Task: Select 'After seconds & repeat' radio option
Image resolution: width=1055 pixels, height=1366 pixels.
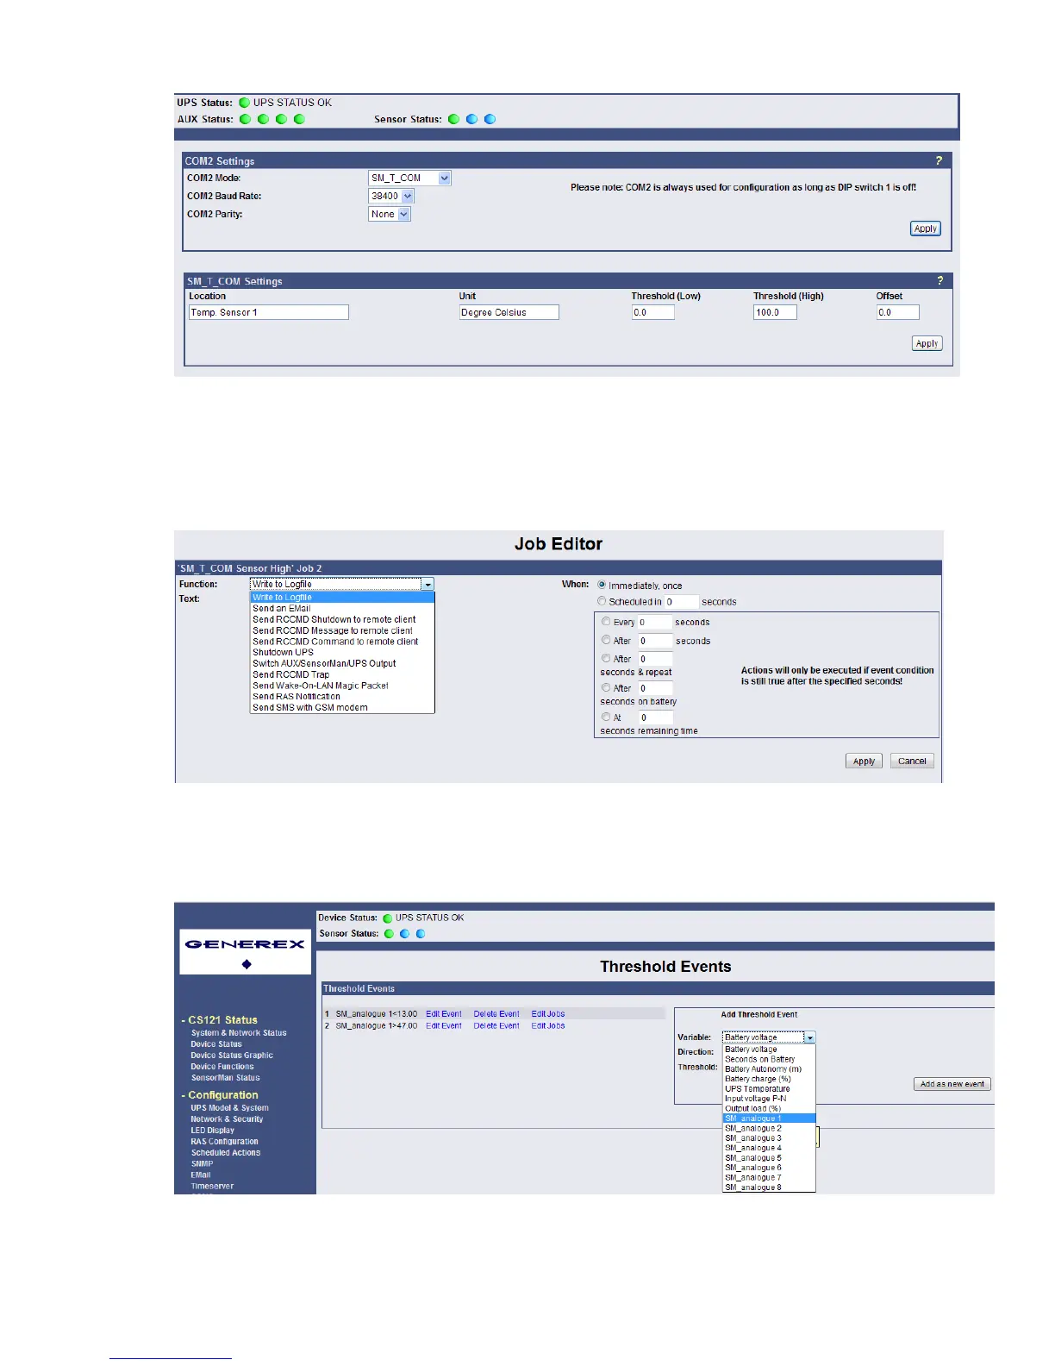Action: 606,658
